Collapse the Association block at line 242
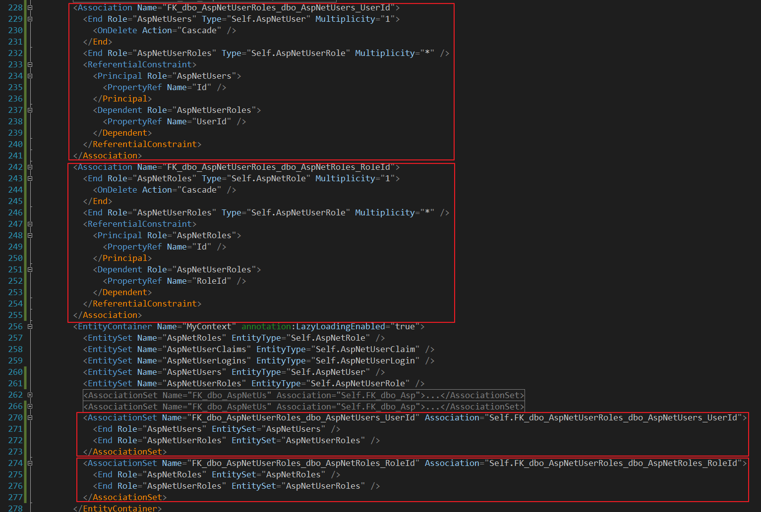The image size is (761, 512). tap(30, 167)
